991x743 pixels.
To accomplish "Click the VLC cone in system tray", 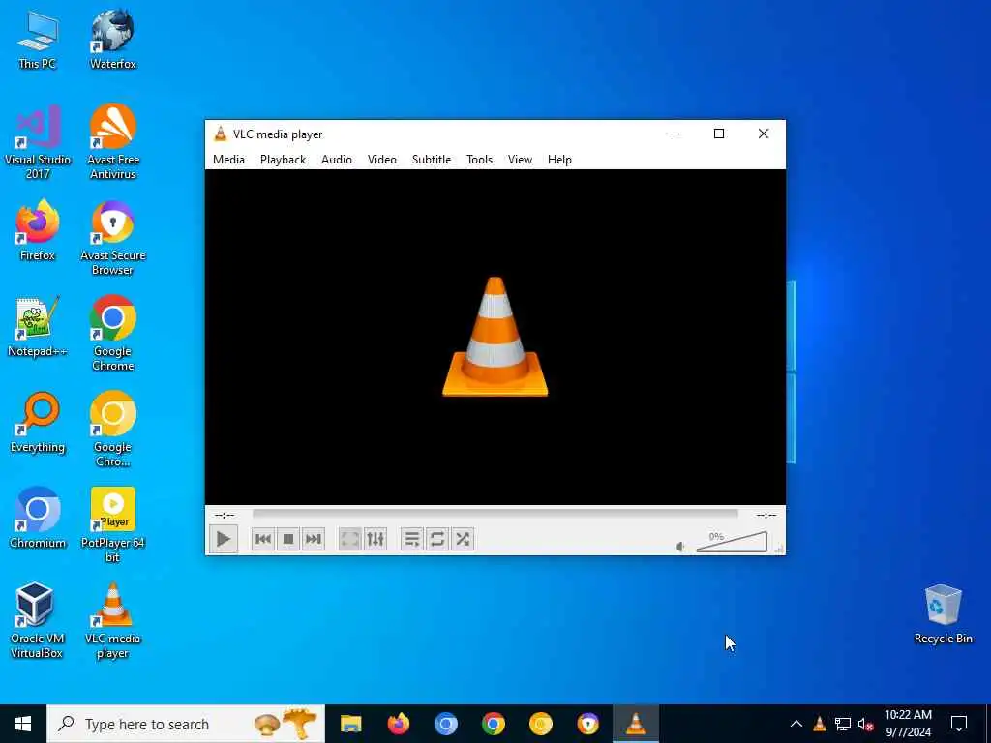I will (819, 724).
